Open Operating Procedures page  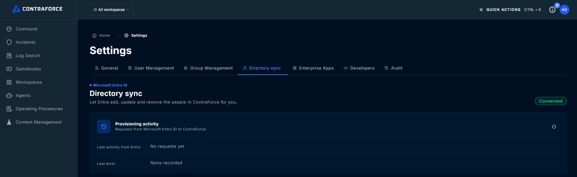point(39,109)
